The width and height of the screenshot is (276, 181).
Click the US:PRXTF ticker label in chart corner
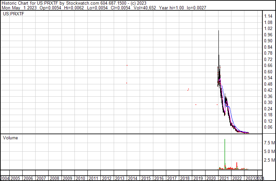point(13,14)
